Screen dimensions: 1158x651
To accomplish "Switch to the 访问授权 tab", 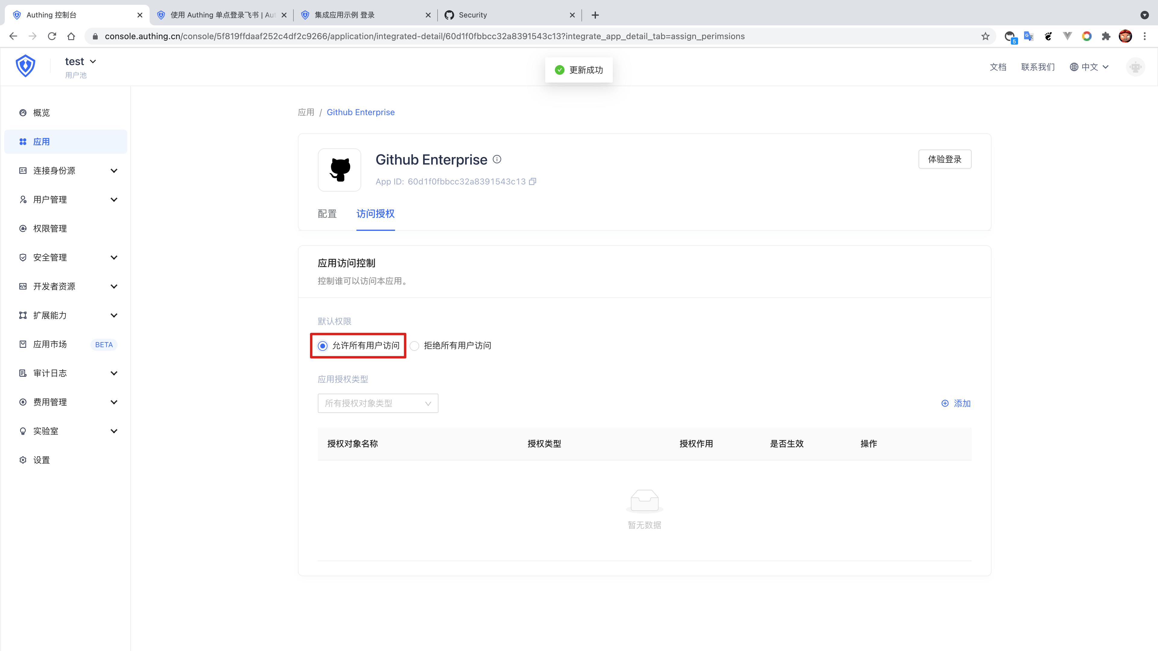I will tap(375, 214).
